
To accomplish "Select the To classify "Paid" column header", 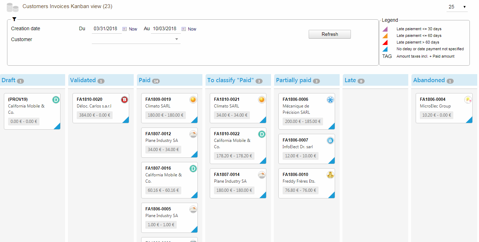I will (231, 80).
